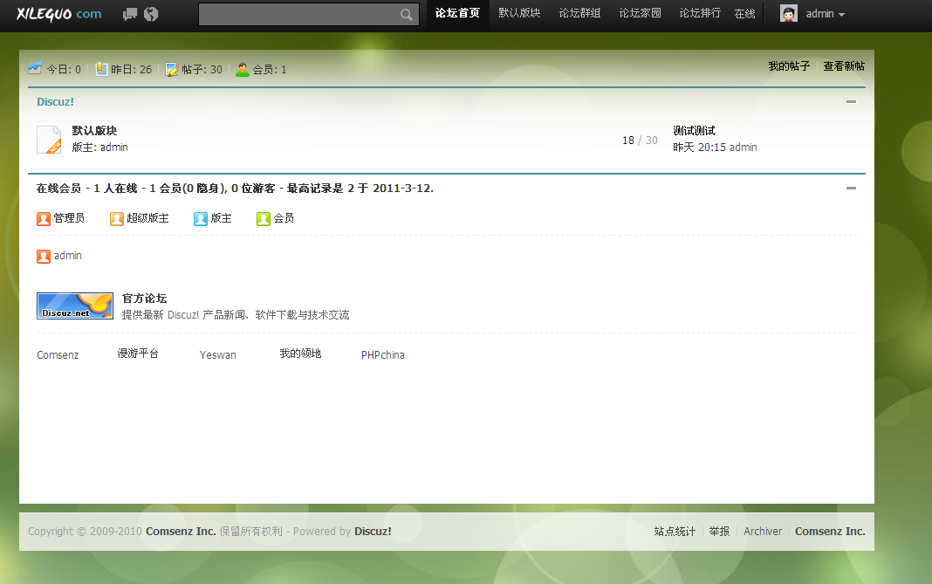Open online user admin profile
The image size is (932, 584).
coord(68,256)
